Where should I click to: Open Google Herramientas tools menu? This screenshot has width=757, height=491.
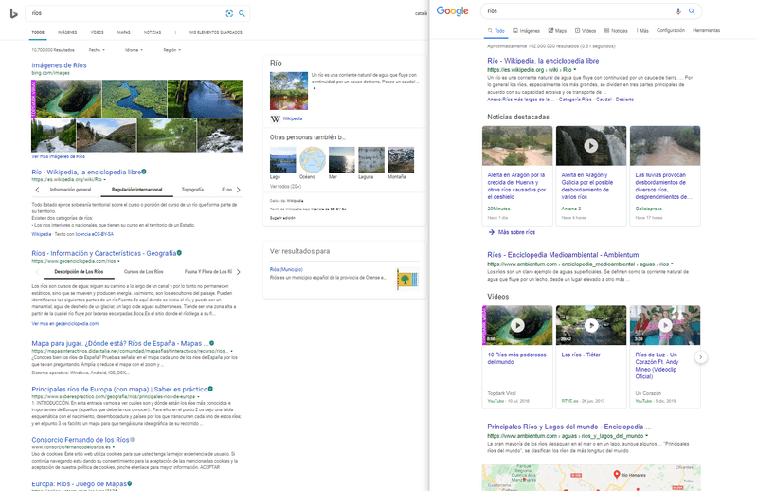coord(706,30)
